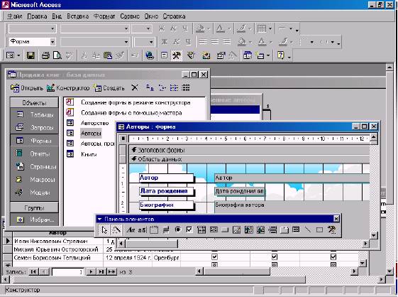Expand the View button dropdown arrow
This screenshot has height=297, width=398.
pyautogui.click(x=18, y=55)
